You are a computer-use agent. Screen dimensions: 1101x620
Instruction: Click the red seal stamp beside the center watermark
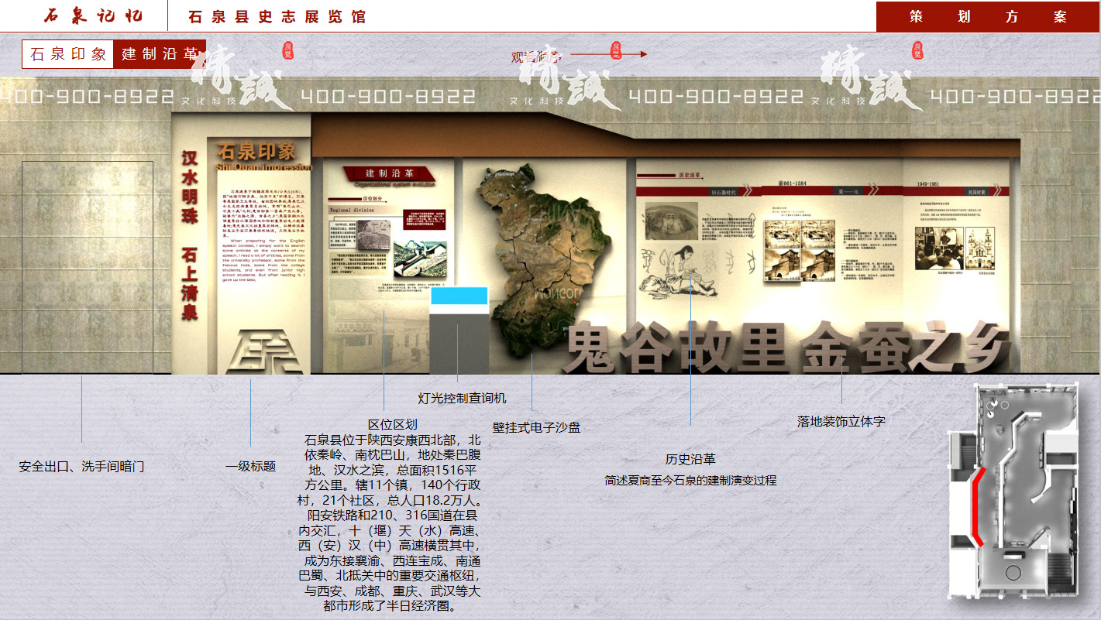616,50
